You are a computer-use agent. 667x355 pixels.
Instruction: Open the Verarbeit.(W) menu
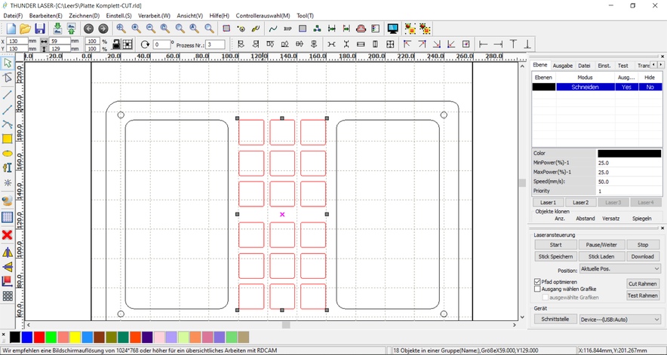[154, 16]
